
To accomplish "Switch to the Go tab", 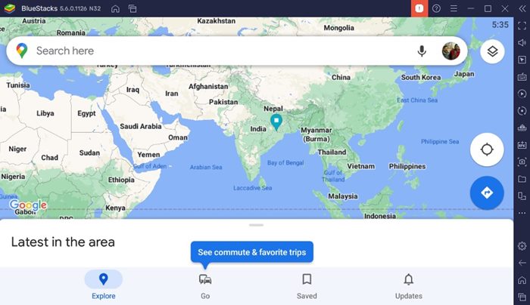I will 205,286.
